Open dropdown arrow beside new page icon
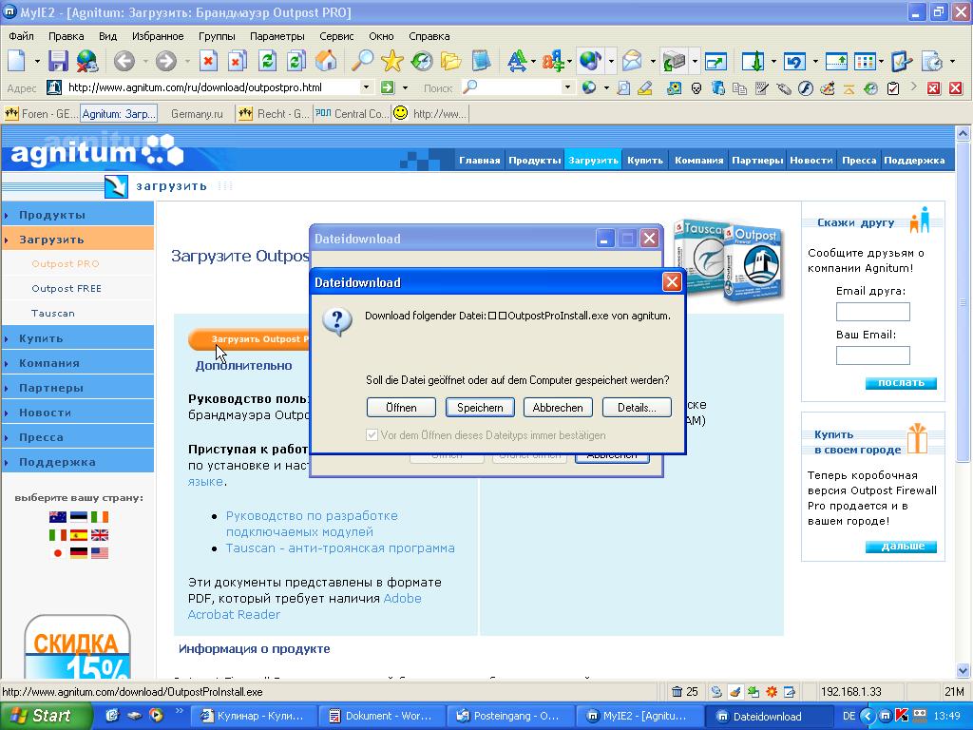 click(x=37, y=62)
